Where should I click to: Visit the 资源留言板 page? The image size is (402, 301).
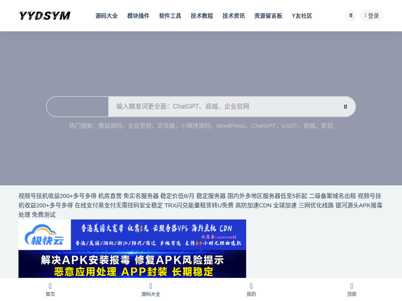(268, 16)
